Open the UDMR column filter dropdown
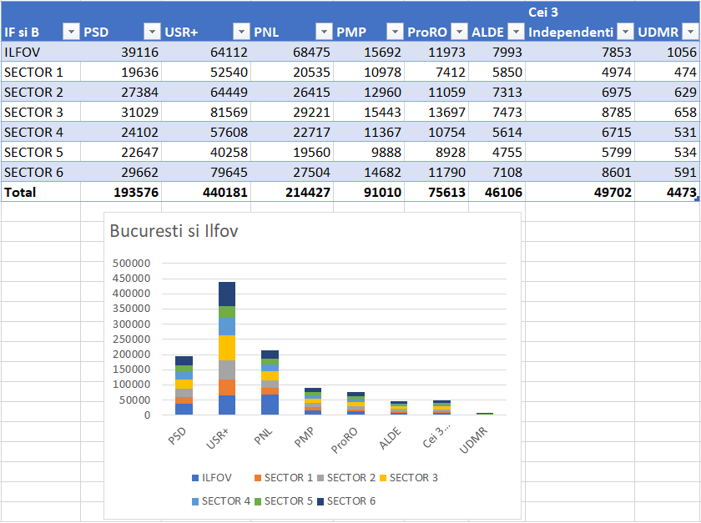Viewport: 701px width, 523px height. (x=689, y=32)
